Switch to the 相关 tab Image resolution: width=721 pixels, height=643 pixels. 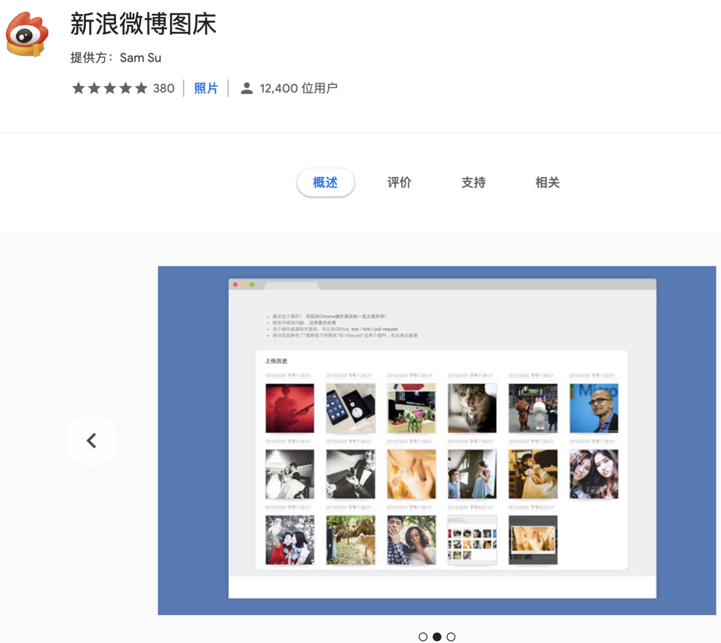click(547, 183)
